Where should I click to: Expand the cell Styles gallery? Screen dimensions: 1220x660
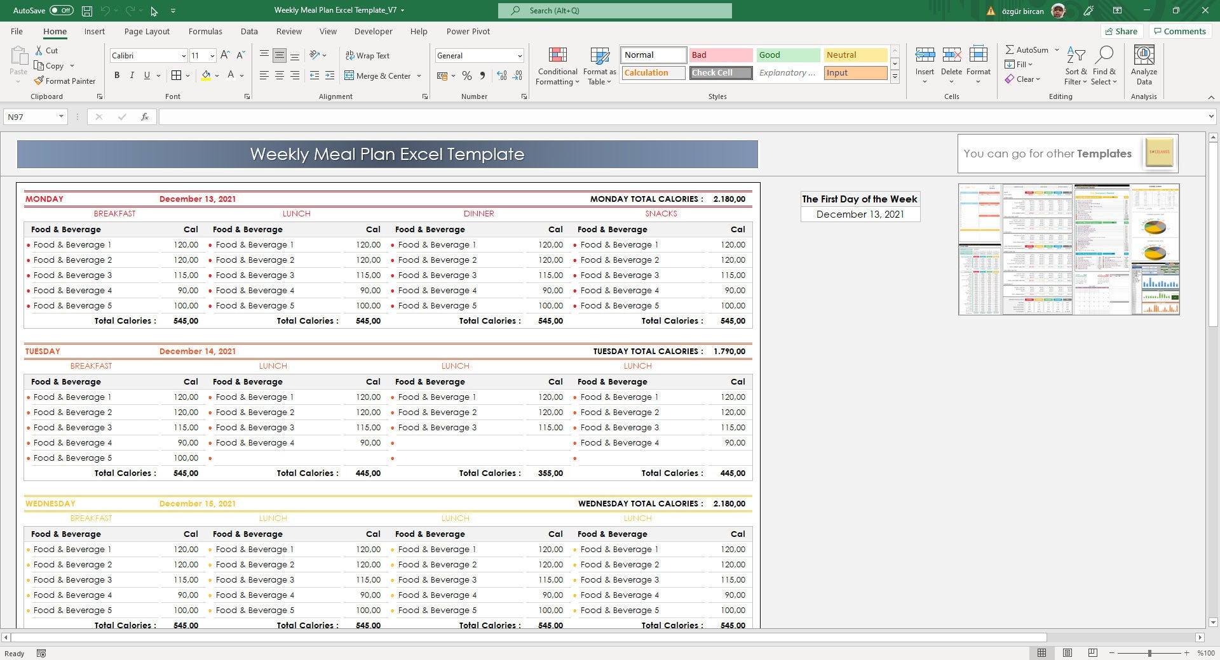pos(895,77)
